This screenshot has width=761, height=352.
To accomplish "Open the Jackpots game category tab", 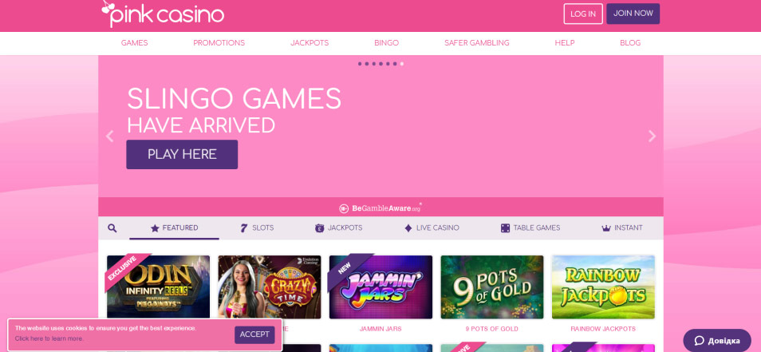I will point(339,227).
